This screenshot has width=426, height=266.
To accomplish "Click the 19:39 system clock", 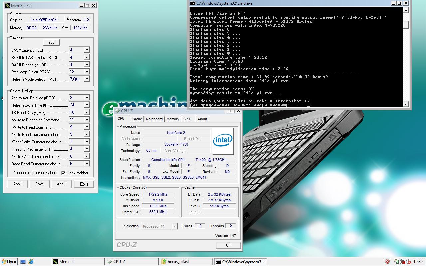I will (x=418, y=262).
